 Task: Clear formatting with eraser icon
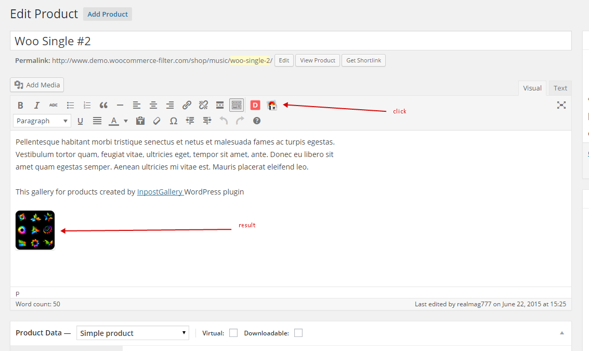click(x=157, y=121)
